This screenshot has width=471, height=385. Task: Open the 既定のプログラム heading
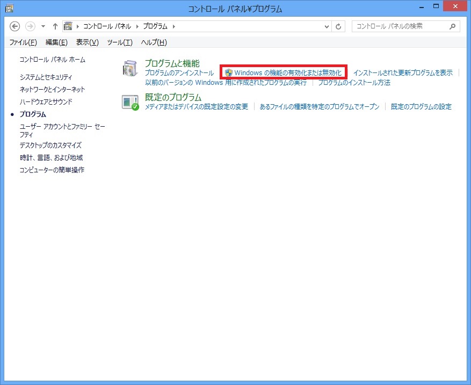(x=173, y=97)
